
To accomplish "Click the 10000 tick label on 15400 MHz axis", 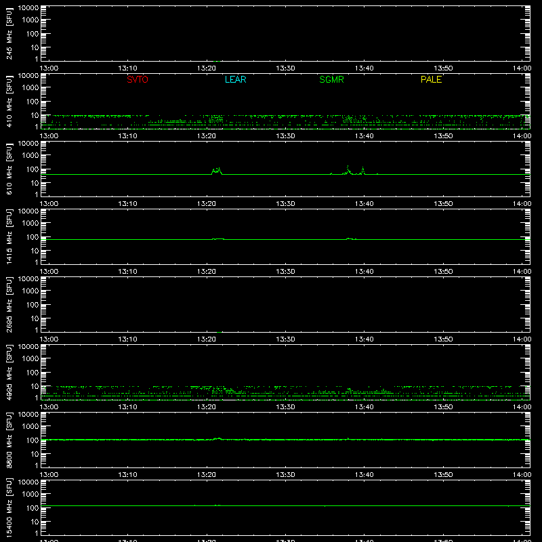I will [x=28, y=482].
